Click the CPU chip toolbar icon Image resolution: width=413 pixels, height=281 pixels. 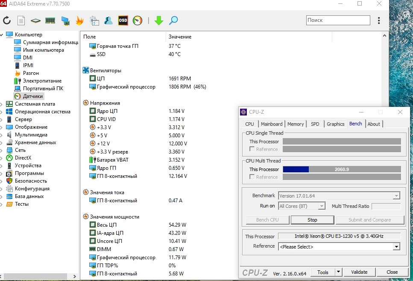(x=35, y=21)
